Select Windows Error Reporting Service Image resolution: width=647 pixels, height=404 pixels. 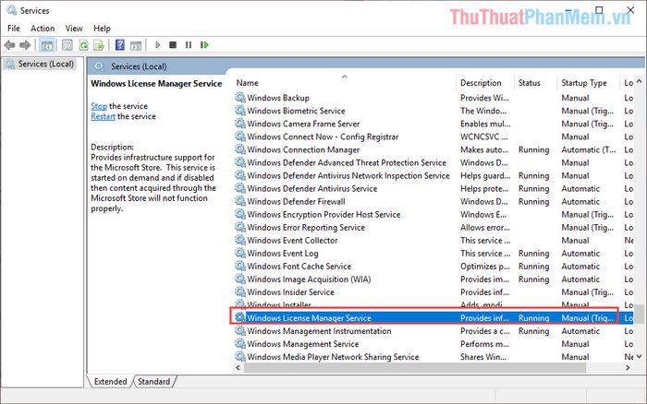point(306,227)
